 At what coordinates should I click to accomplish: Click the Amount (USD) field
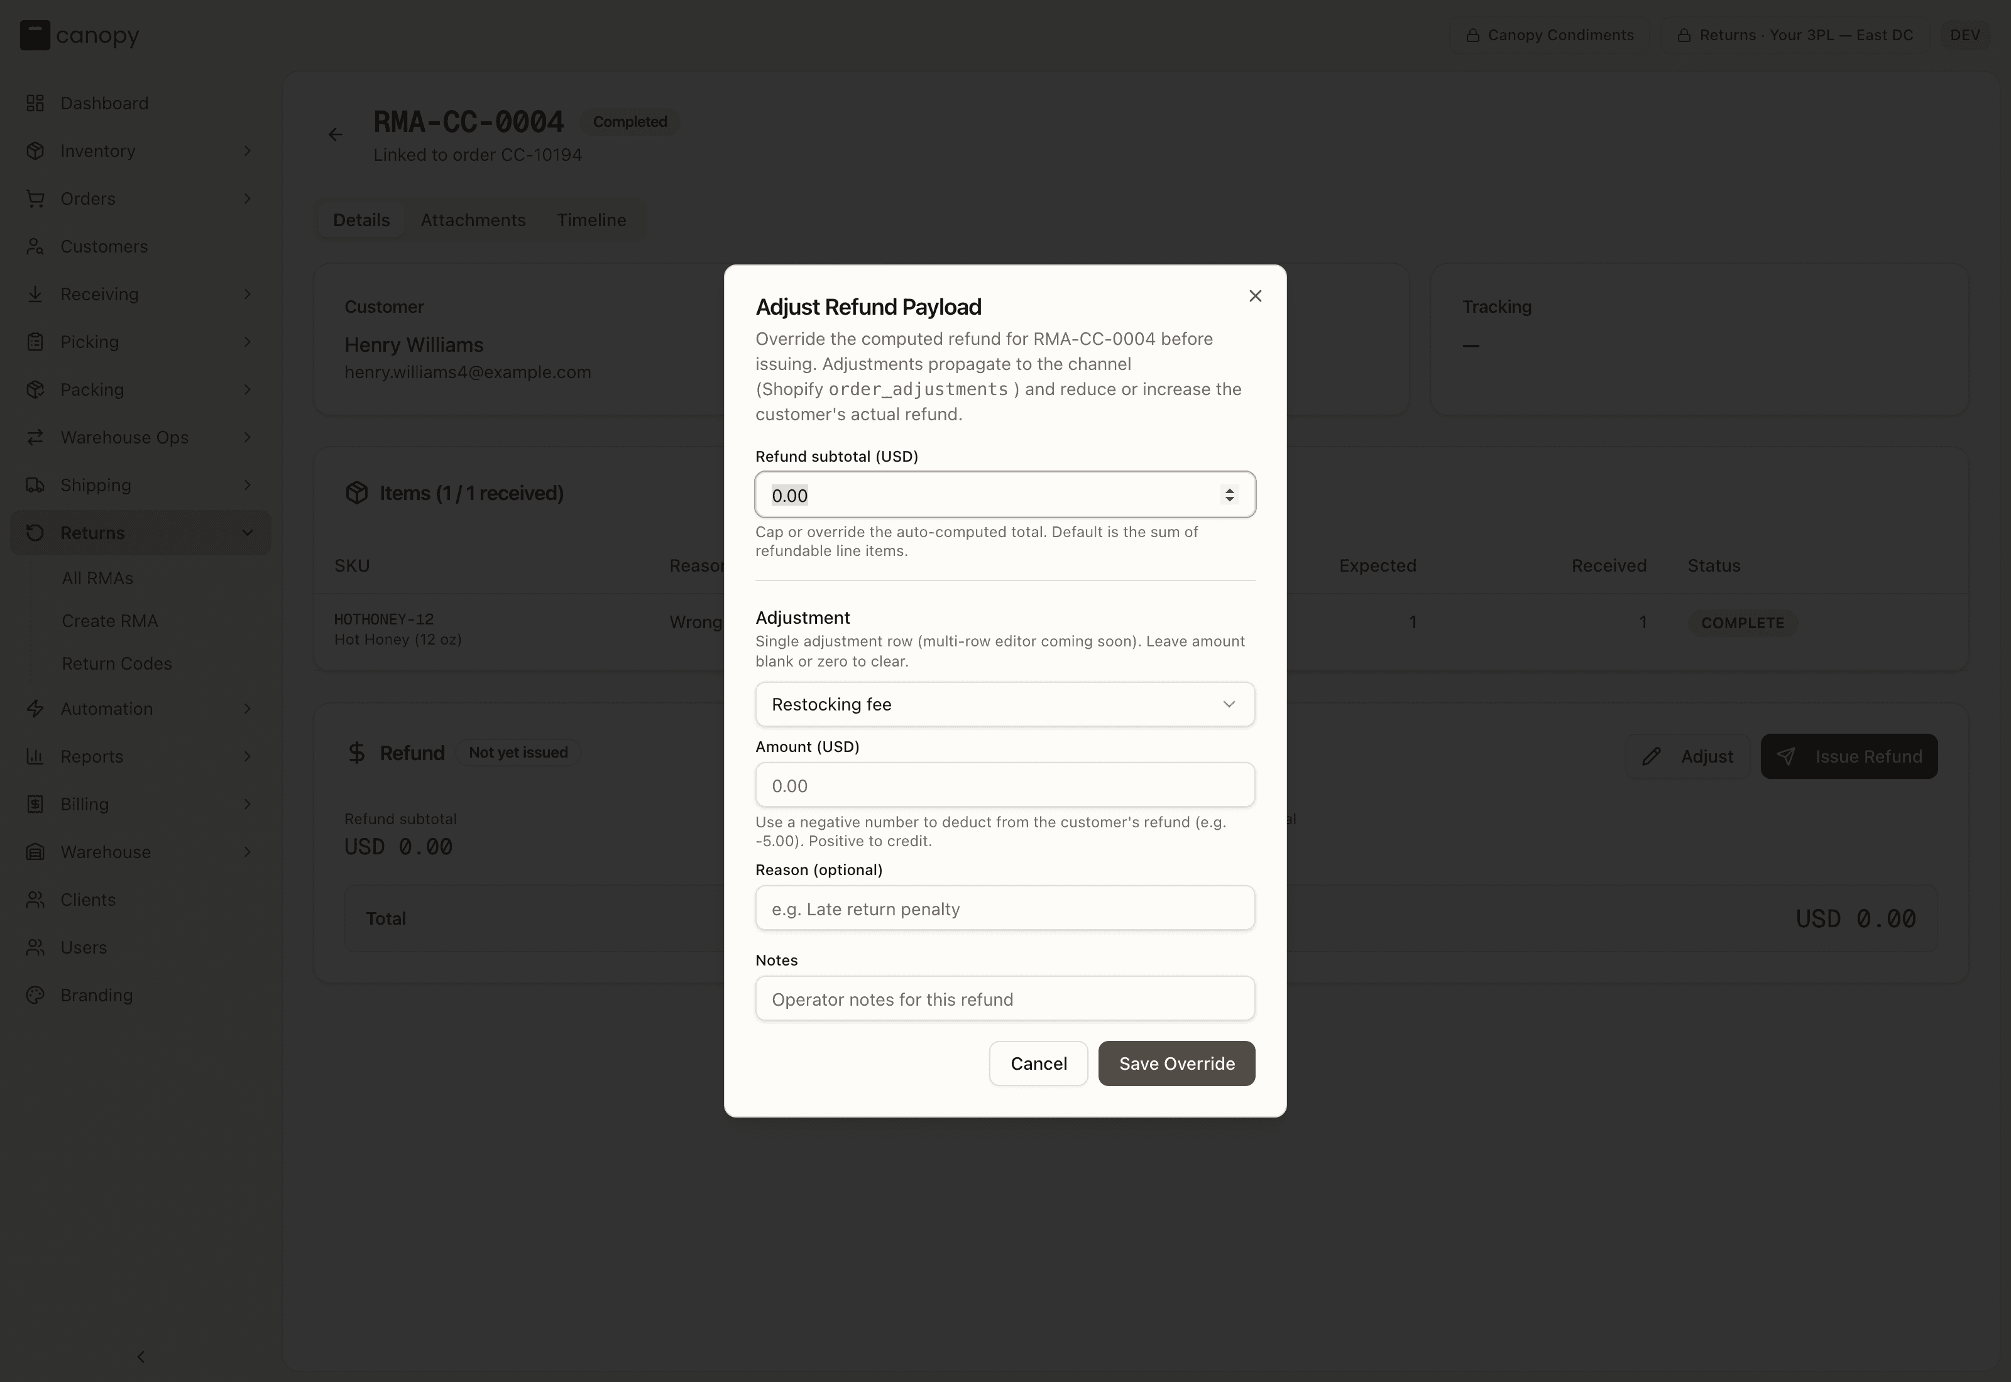pos(1005,785)
